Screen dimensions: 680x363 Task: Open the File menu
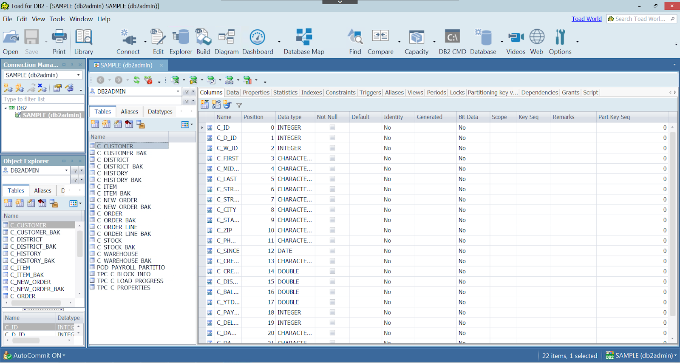[x=7, y=19]
